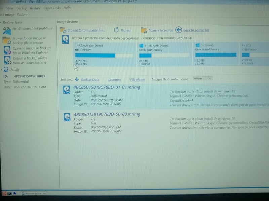Click the Detach backup image icon
Image resolution: width=269 pixels, height=201 pixels.
[x=7, y=60]
